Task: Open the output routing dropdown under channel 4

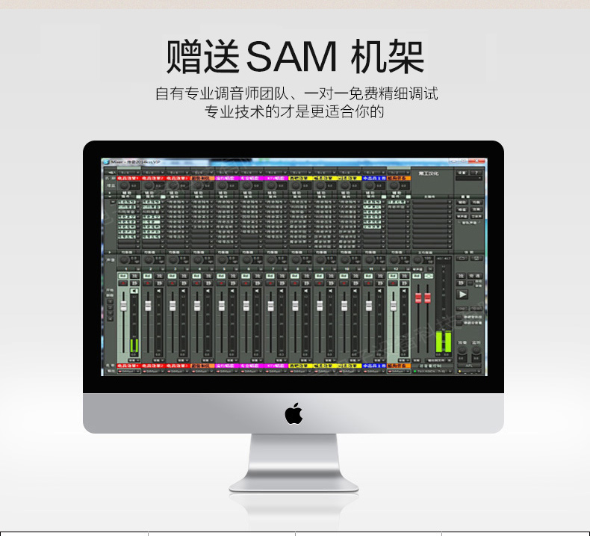Action: [x=202, y=371]
